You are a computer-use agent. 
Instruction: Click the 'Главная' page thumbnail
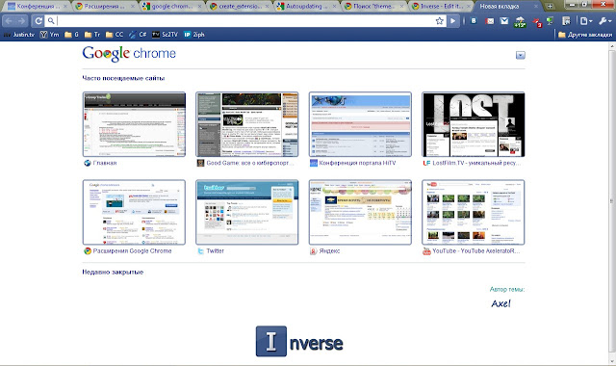(x=134, y=124)
